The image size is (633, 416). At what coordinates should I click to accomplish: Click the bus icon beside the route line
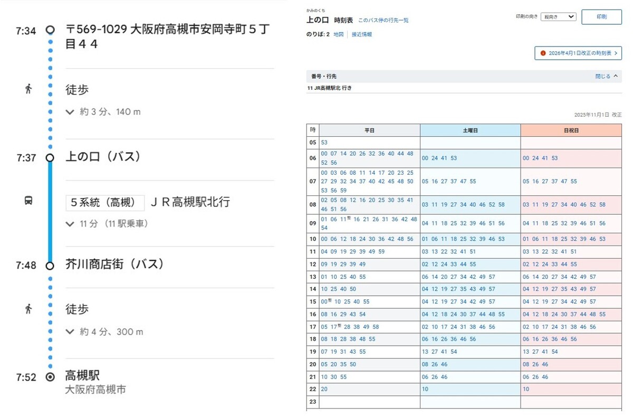(28, 201)
